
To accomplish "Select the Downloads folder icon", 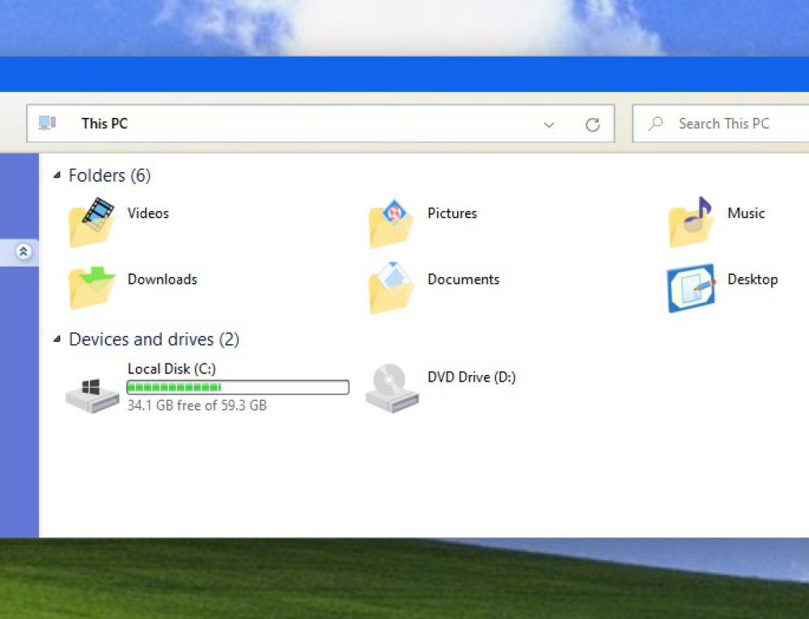I will click(91, 288).
